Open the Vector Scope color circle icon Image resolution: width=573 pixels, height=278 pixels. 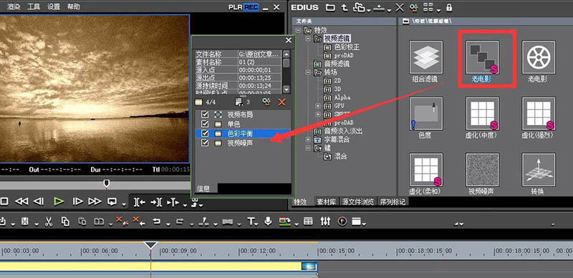342,221
